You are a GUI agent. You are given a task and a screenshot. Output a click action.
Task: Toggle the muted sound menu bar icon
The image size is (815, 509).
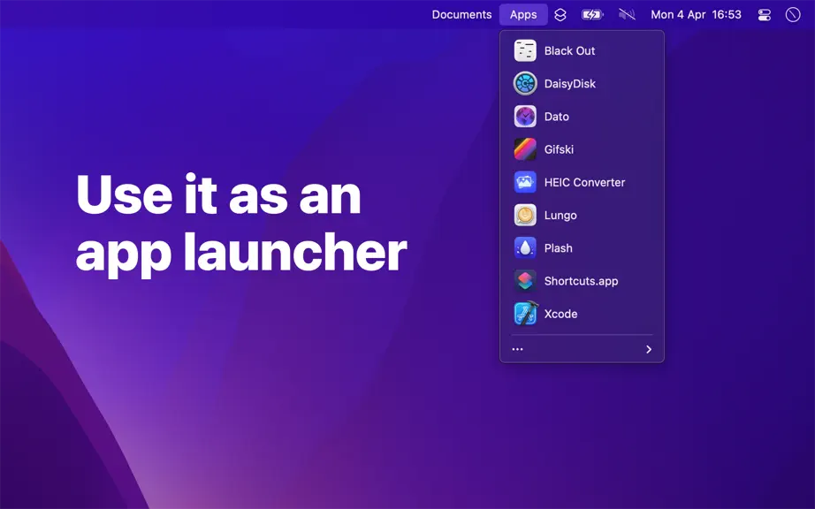point(627,14)
